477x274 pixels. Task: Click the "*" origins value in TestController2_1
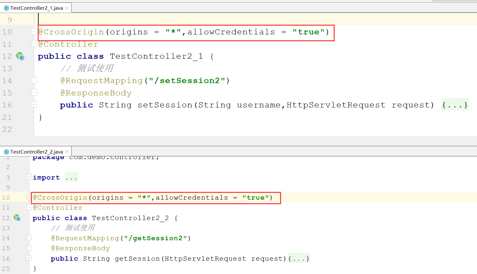(x=173, y=32)
